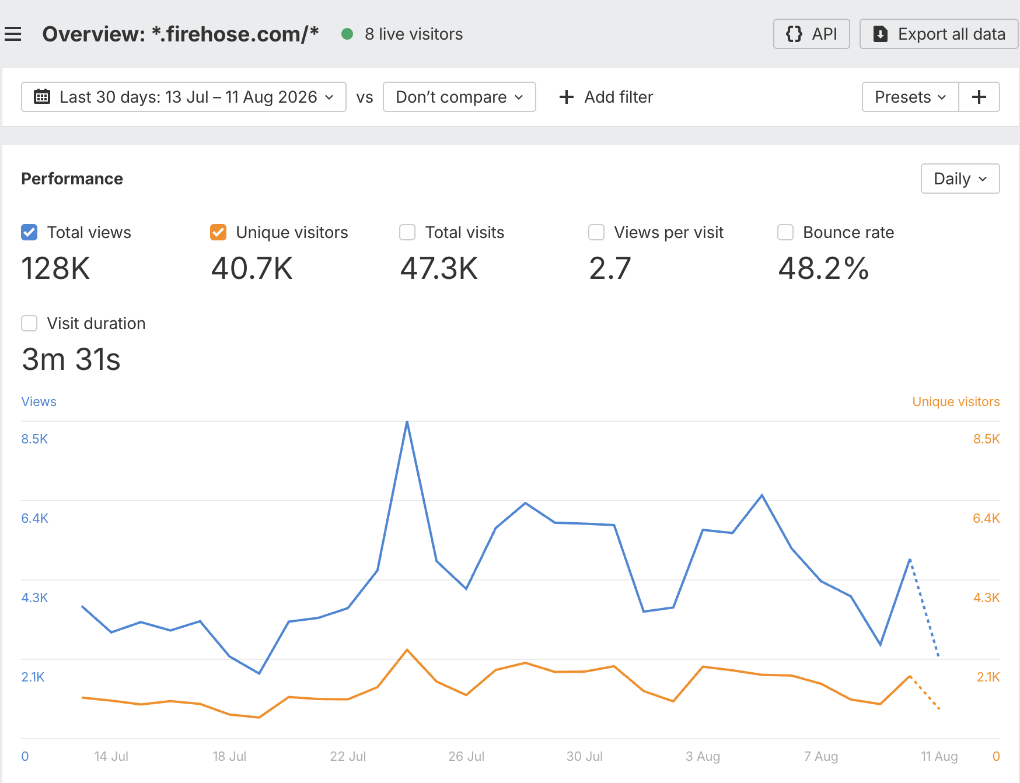Click the 2.7 views per visit value

point(610,268)
